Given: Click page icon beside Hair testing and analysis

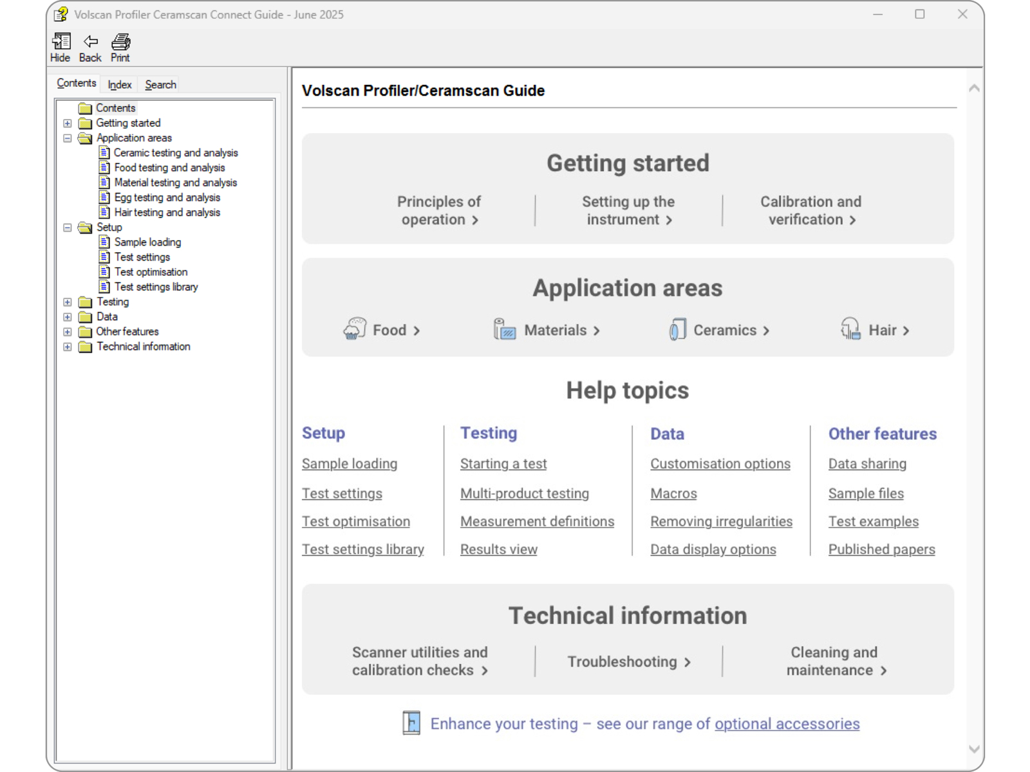Looking at the screenshot, I should [104, 212].
